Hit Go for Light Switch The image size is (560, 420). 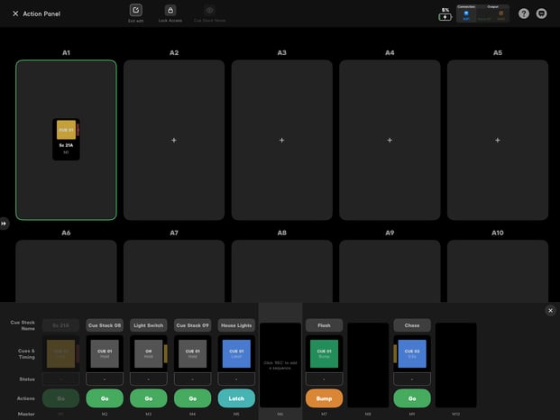click(x=149, y=398)
